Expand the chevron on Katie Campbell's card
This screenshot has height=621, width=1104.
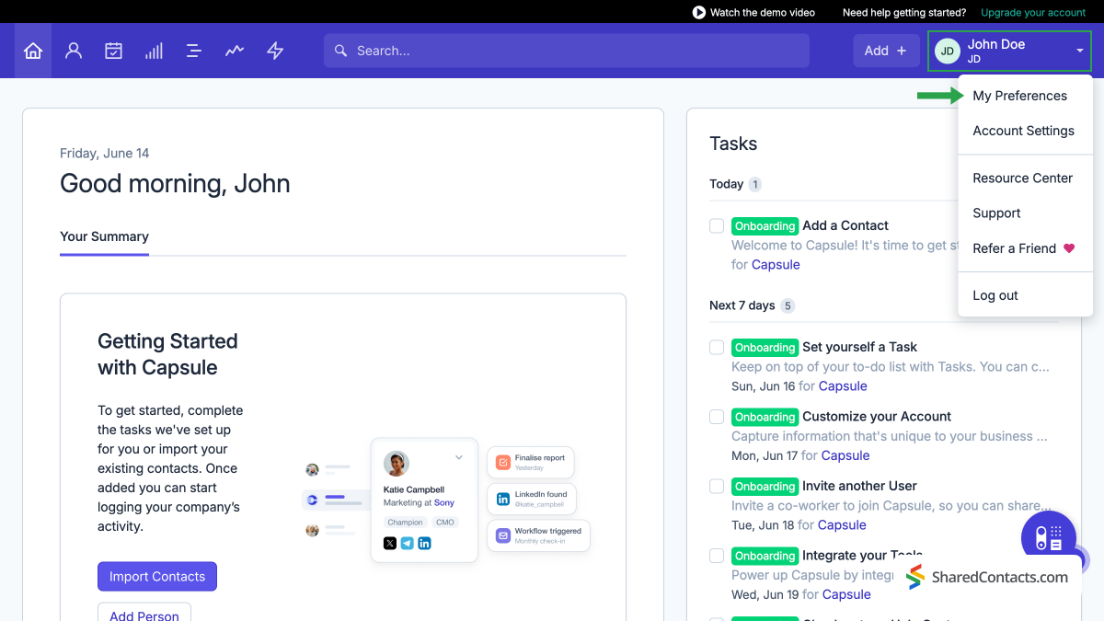point(458,457)
